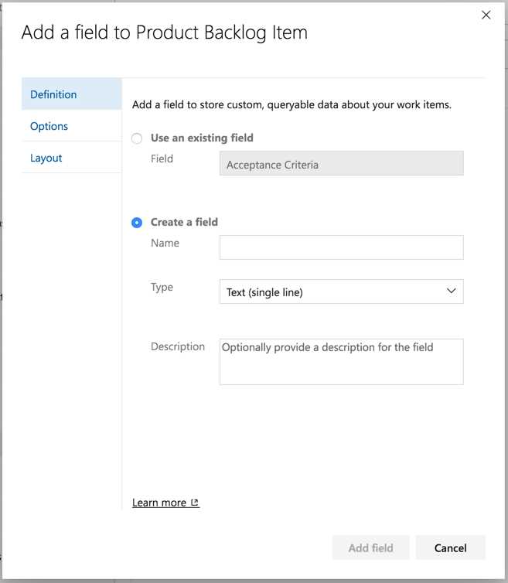508x583 pixels.
Task: Click the Type dropdown chevron arrow
Action: [451, 291]
